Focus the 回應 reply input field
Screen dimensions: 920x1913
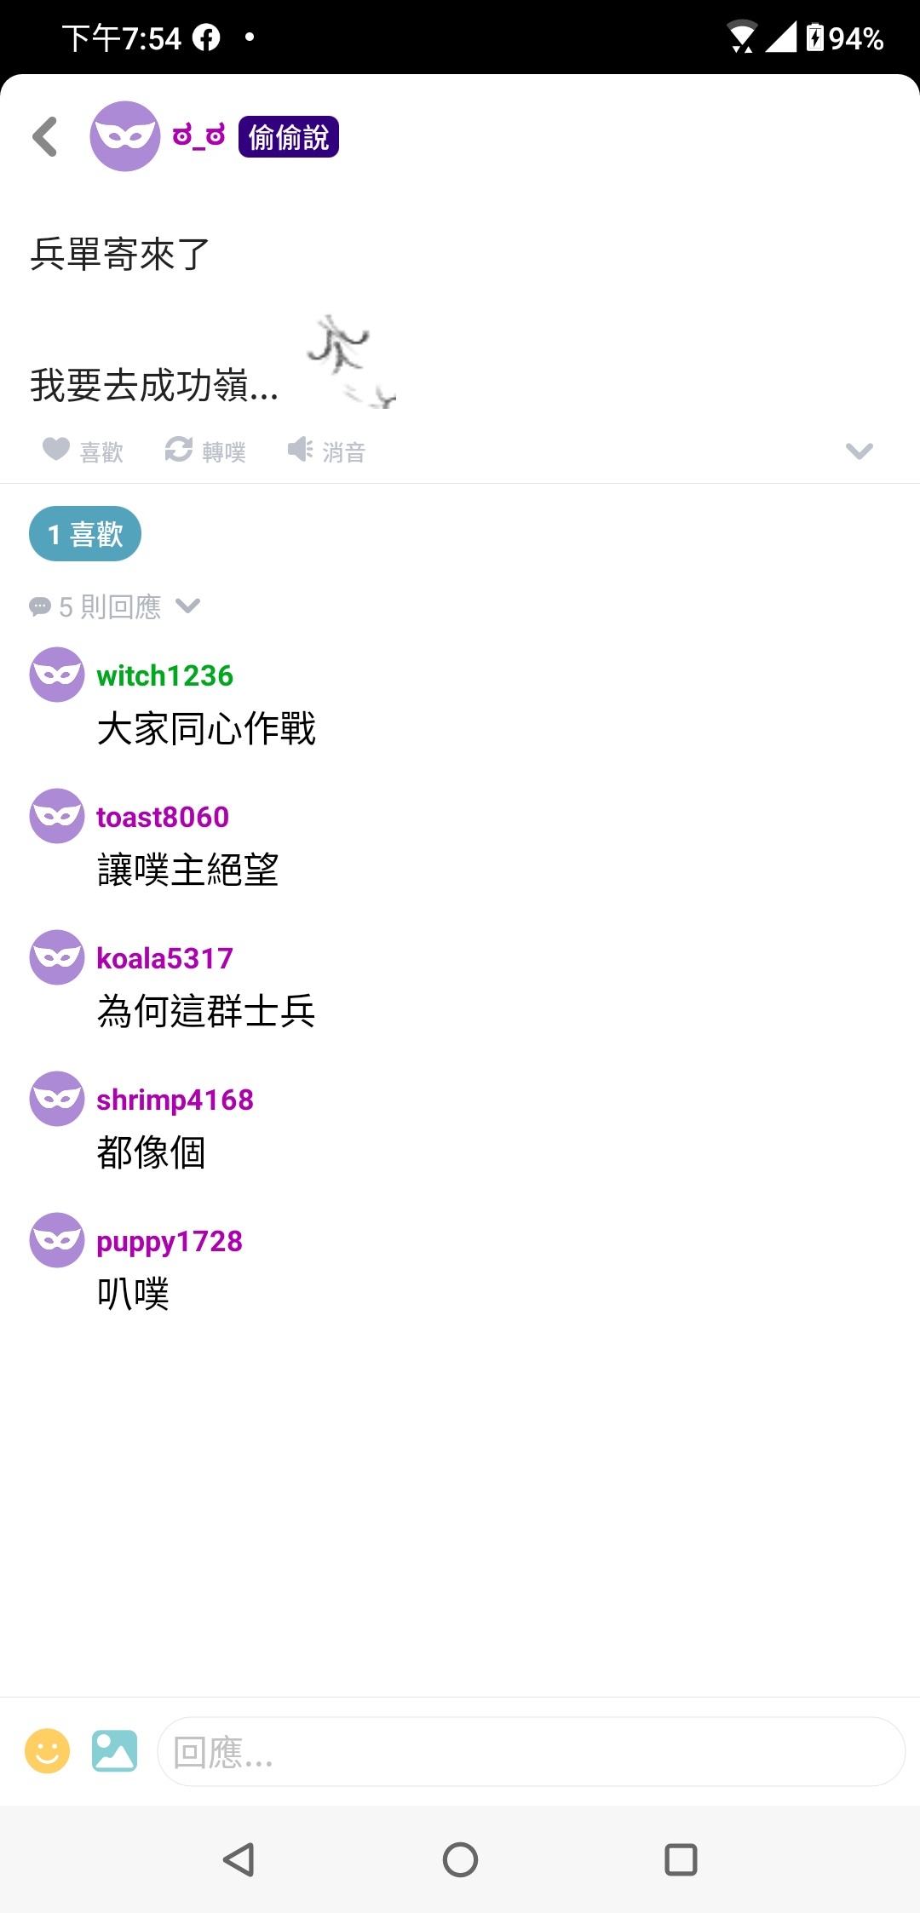(531, 1751)
